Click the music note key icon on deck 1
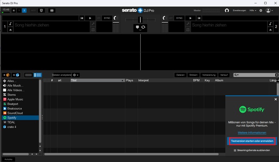The image size is (279, 162). 10,24
